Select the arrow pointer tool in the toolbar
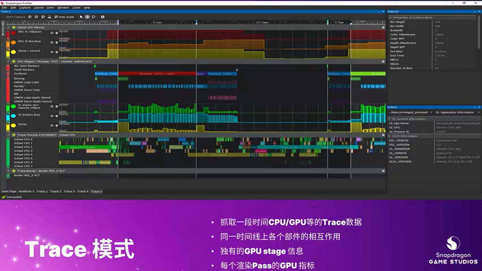This screenshot has height=271, width=482. [81, 17]
